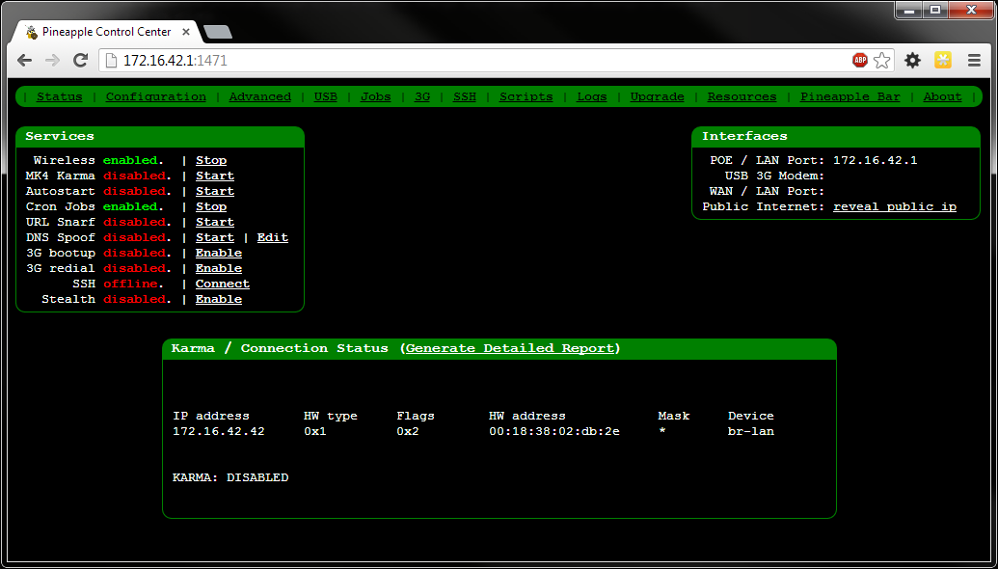
Task: Open the Resources page
Action: (x=742, y=96)
